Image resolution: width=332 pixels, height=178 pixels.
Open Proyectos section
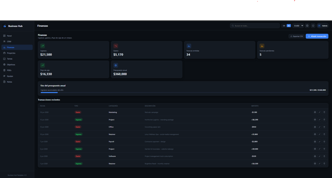click(x=17, y=53)
